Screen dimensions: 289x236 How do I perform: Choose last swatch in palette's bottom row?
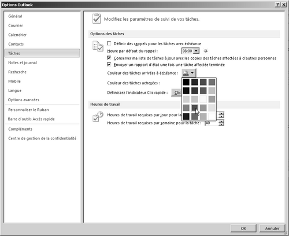[212, 116]
